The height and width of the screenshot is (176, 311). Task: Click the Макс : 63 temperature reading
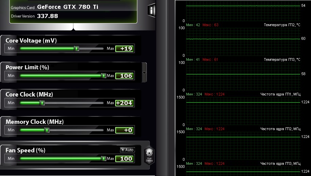pyautogui.click(x=210, y=25)
